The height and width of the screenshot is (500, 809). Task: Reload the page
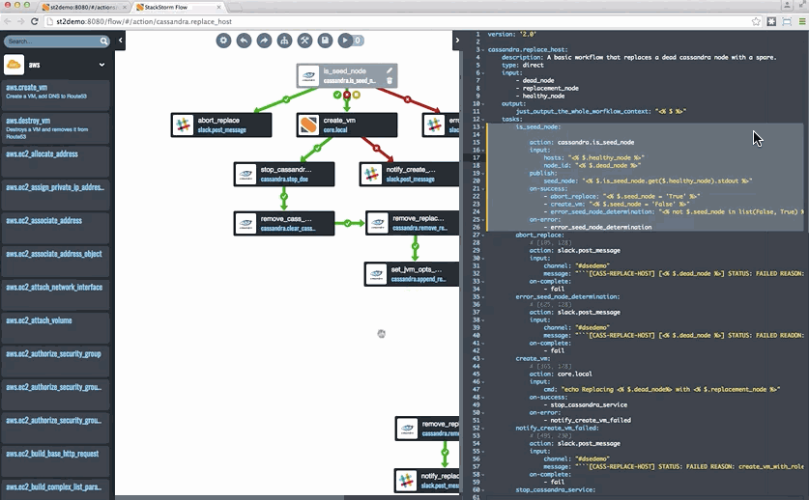click(35, 21)
